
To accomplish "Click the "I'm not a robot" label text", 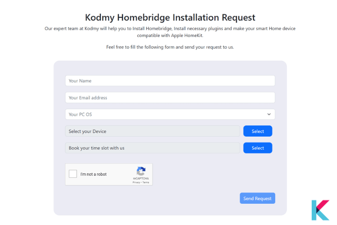I will click(x=94, y=174).
